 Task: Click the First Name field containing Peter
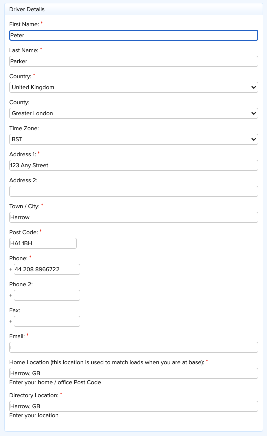tap(133, 35)
